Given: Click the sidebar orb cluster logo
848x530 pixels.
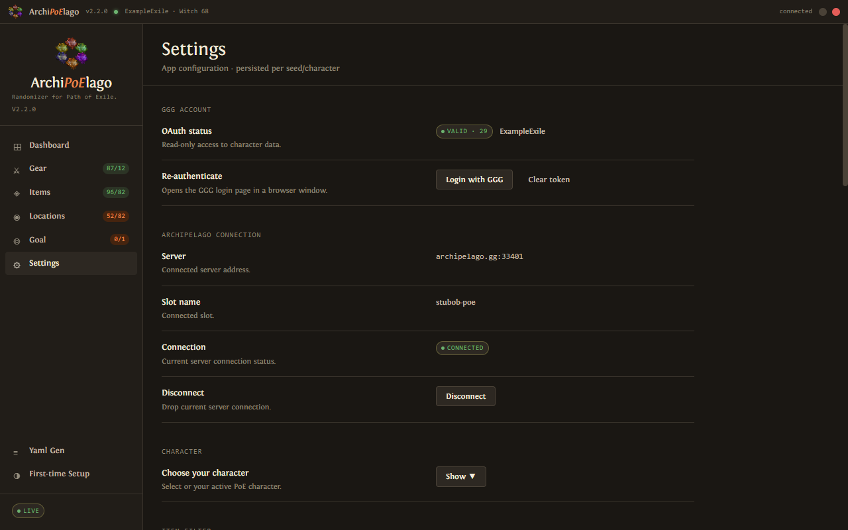Looking at the screenshot, I should click(x=72, y=53).
